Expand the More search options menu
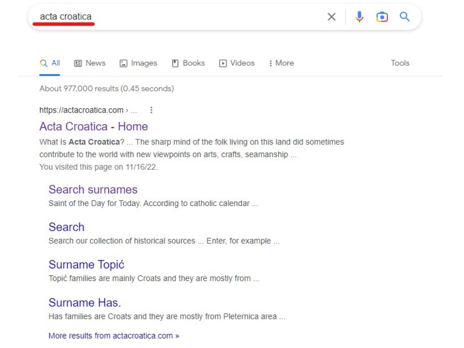Image resolution: width=464 pixels, height=348 pixels. click(x=281, y=63)
